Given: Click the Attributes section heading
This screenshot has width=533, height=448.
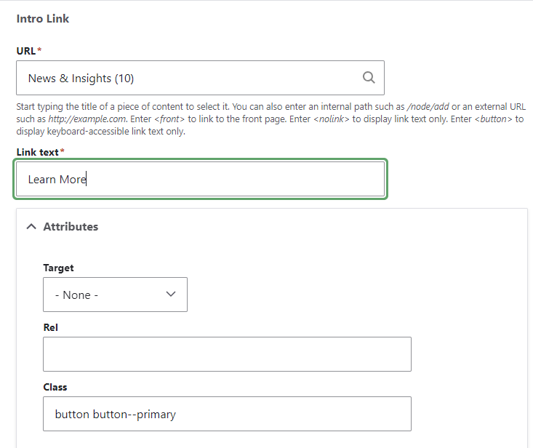Looking at the screenshot, I should click(71, 227).
